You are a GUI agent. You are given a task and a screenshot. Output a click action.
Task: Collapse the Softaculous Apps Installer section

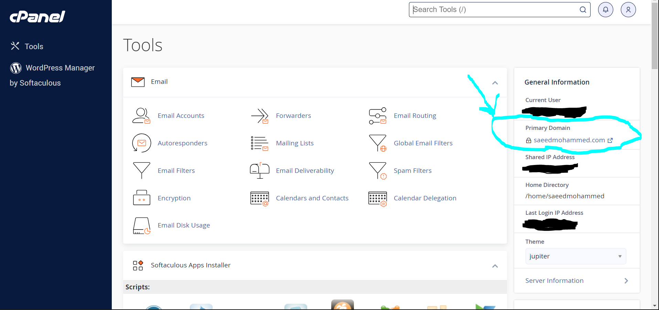click(x=495, y=266)
